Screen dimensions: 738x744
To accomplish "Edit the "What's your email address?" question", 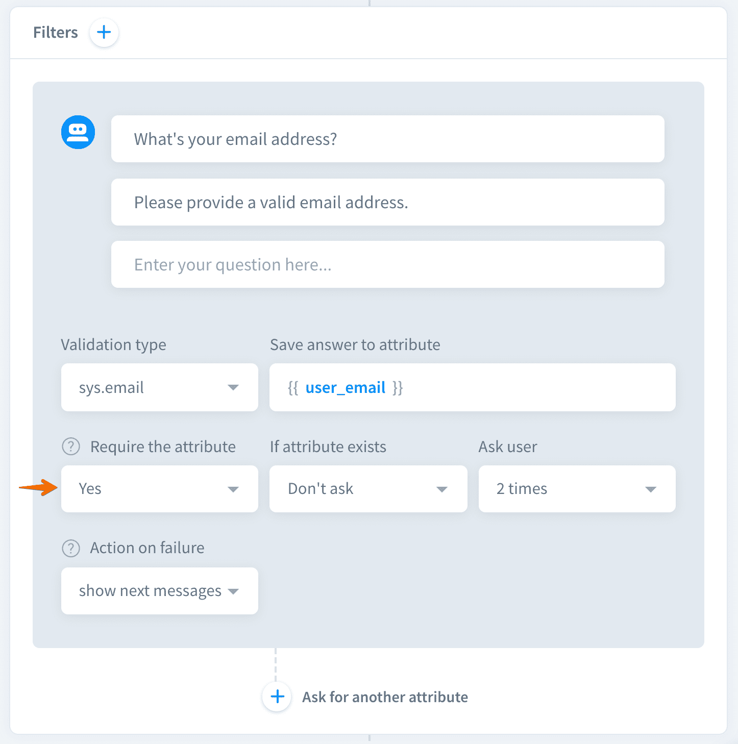I will pos(387,139).
